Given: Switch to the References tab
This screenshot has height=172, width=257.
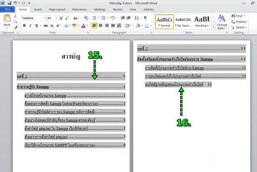Looking at the screenshot, I should click(80, 10).
